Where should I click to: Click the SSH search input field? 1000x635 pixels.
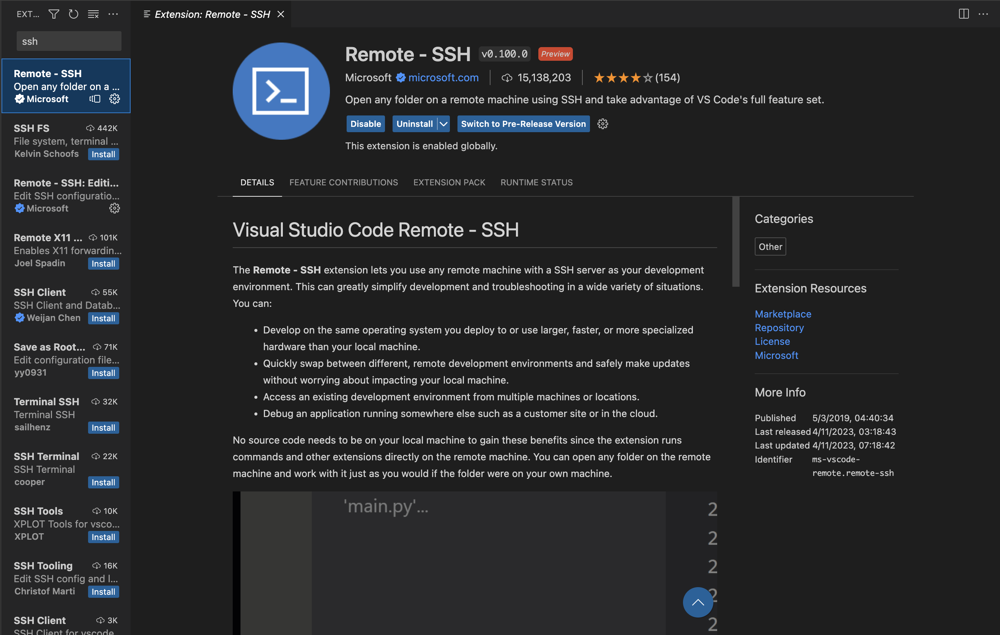(x=68, y=40)
